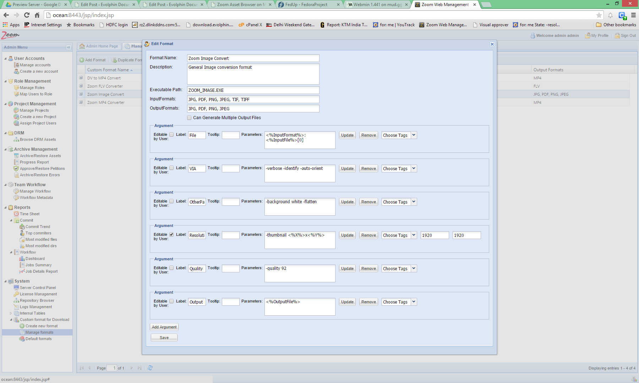
Task: Enable Can Generate Multiple Output Files checkbox
Action: point(189,118)
